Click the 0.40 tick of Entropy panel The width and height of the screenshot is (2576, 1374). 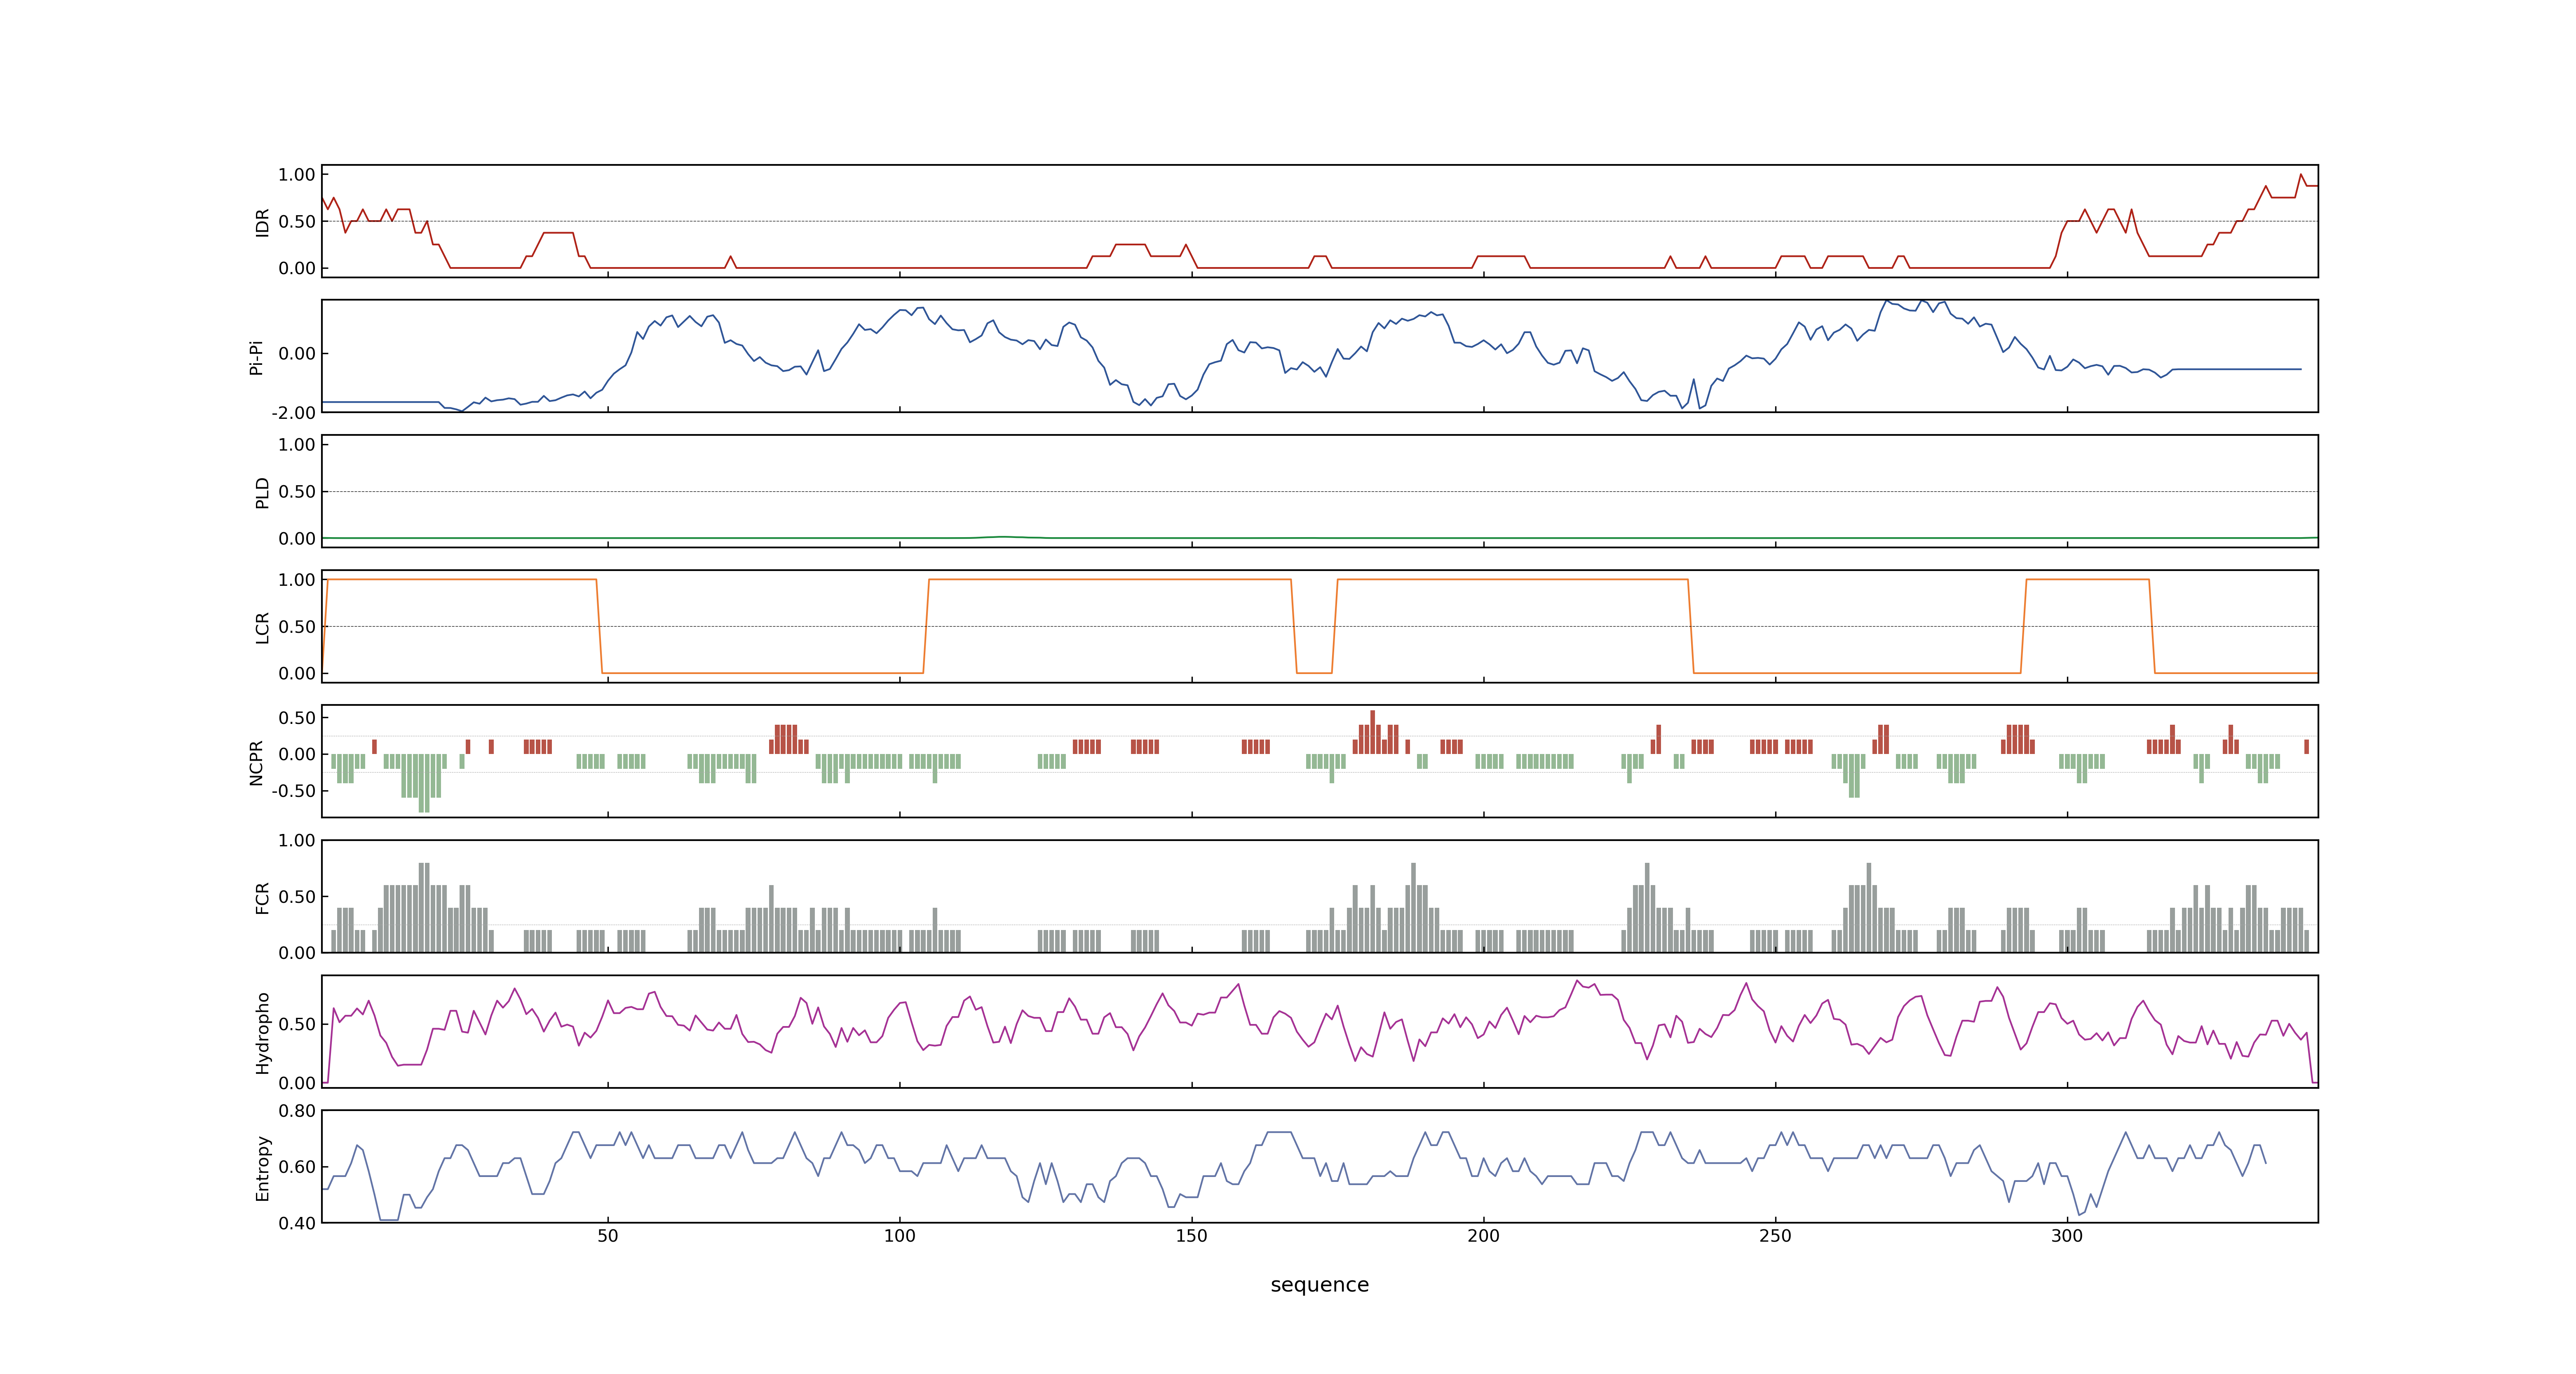tap(297, 1223)
